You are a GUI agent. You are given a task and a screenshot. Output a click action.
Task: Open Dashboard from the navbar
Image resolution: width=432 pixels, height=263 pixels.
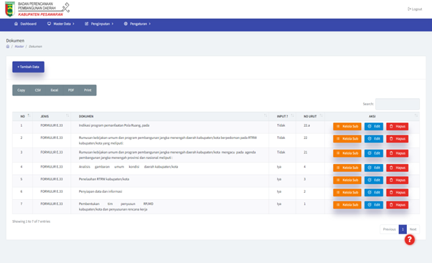point(25,24)
